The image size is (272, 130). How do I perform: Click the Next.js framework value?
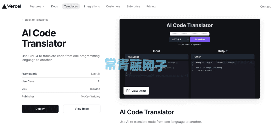point(96,74)
